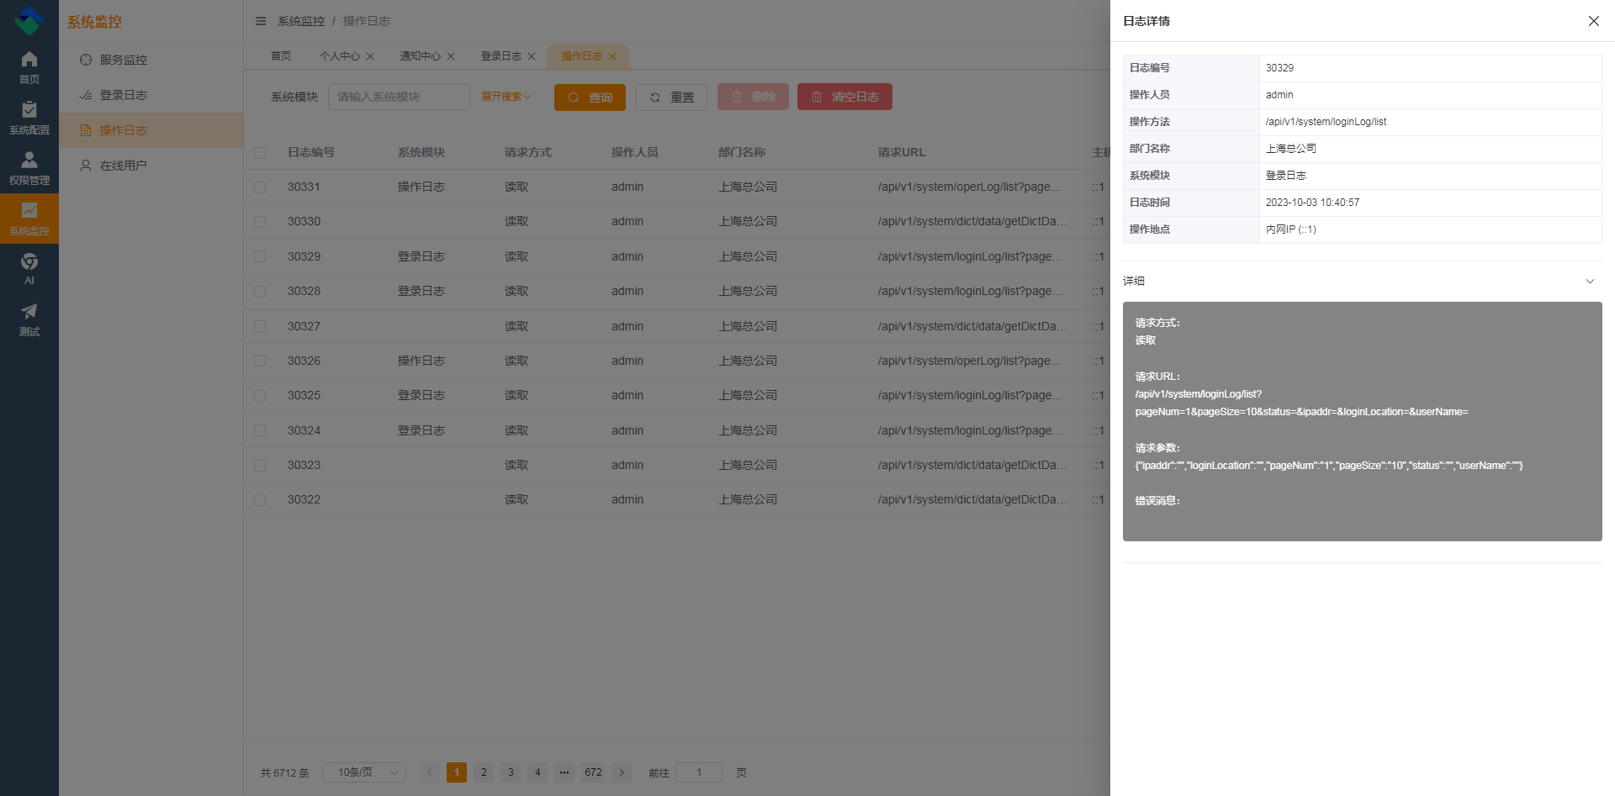1615x796 pixels.
Task: Switch to the 登录日志 tab
Action: (x=500, y=56)
